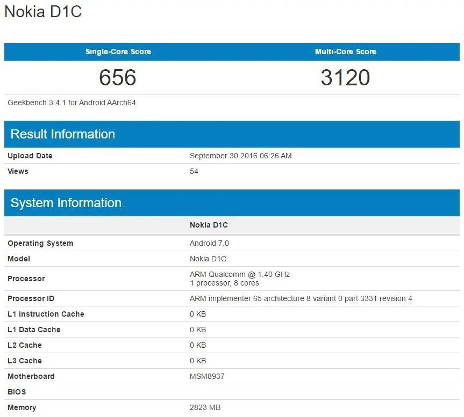
Task: Select the Multi-Core Score header
Action: coord(345,52)
